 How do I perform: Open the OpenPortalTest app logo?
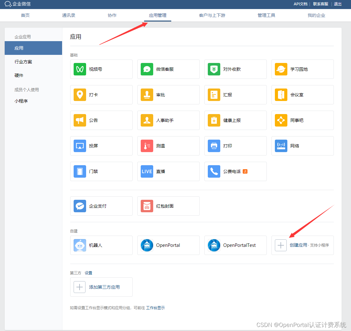point(214,245)
